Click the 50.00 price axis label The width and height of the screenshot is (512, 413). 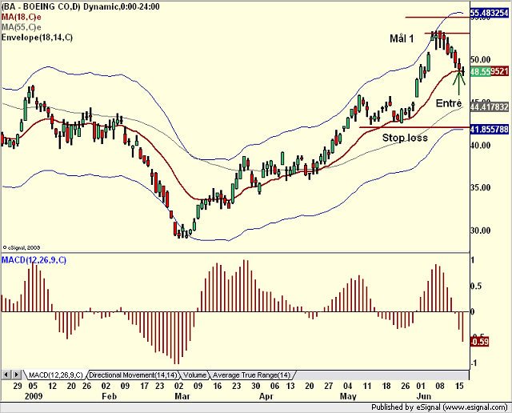tap(480, 59)
